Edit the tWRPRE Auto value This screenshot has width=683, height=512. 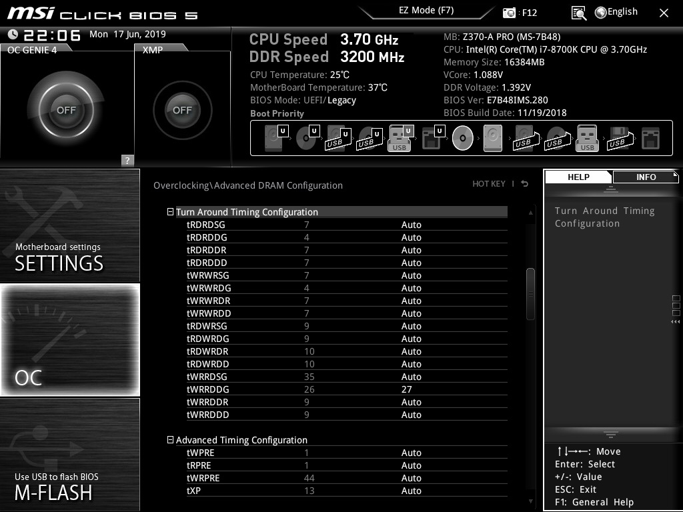(x=411, y=478)
